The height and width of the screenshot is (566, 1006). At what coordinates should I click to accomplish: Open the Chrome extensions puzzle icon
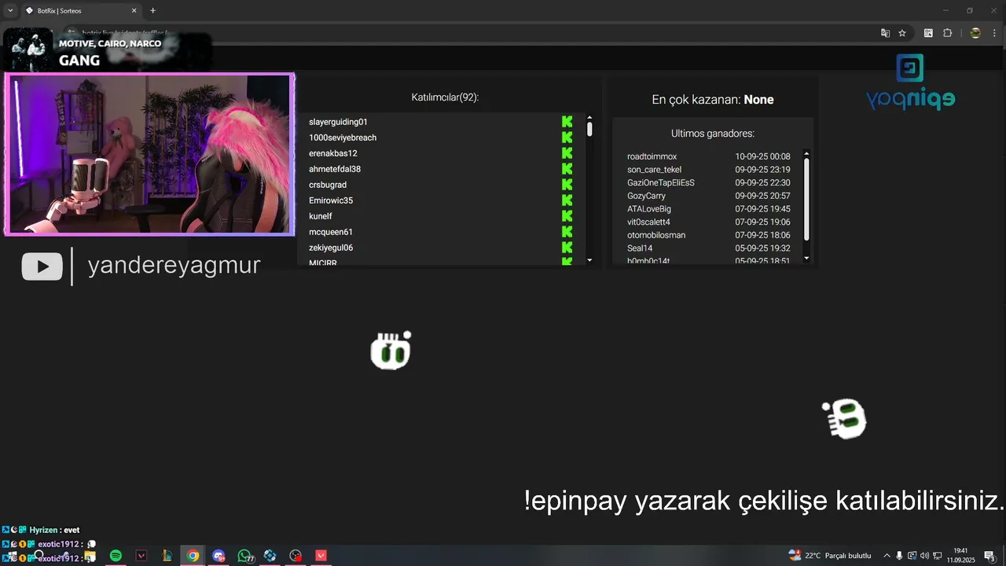coord(947,33)
